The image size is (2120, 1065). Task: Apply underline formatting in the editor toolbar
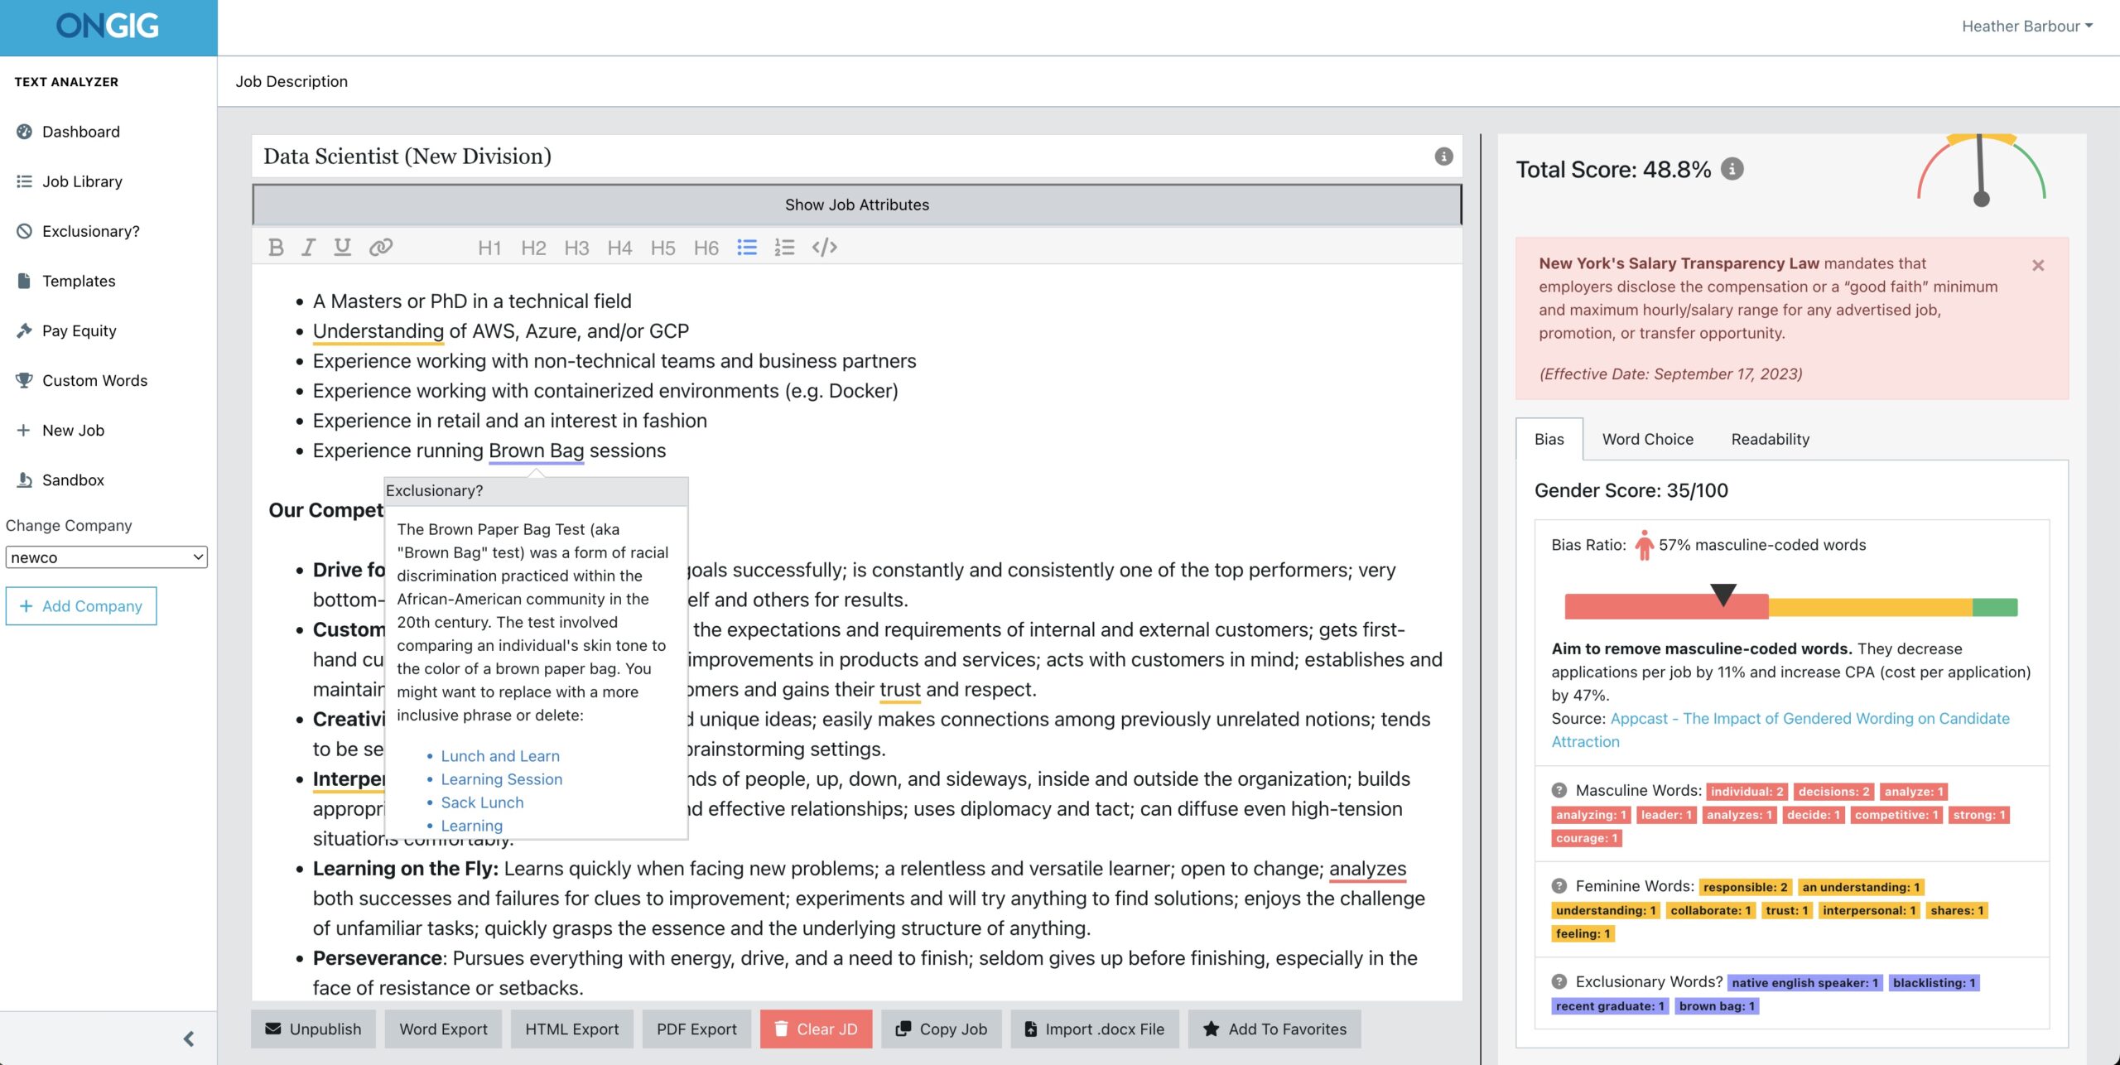tap(342, 248)
